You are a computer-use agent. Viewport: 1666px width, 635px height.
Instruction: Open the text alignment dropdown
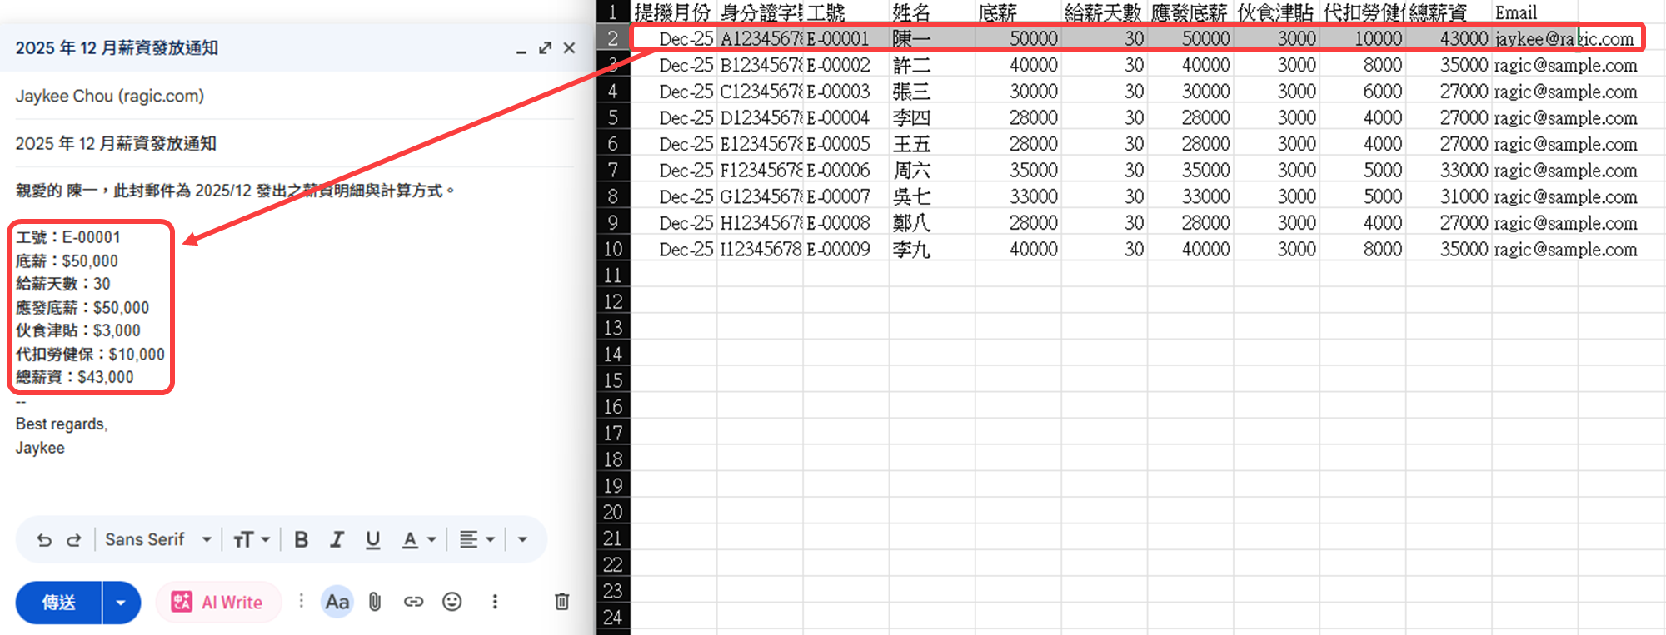pos(477,540)
